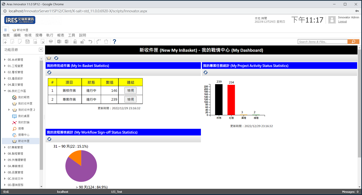Image resolution: width=362 pixels, height=195 pixels.
Task: Click the Save floppy disk icon
Action: coord(28,41)
